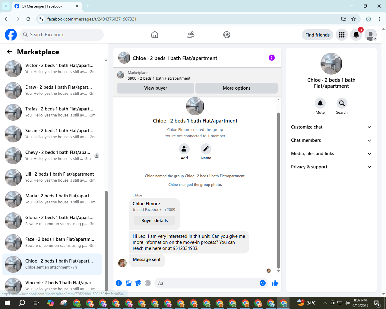Click the Buyer details button
This screenshot has height=309, width=386.
tap(154, 221)
